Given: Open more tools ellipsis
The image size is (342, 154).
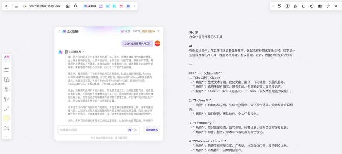Looking at the screenshot, I should (7, 136).
